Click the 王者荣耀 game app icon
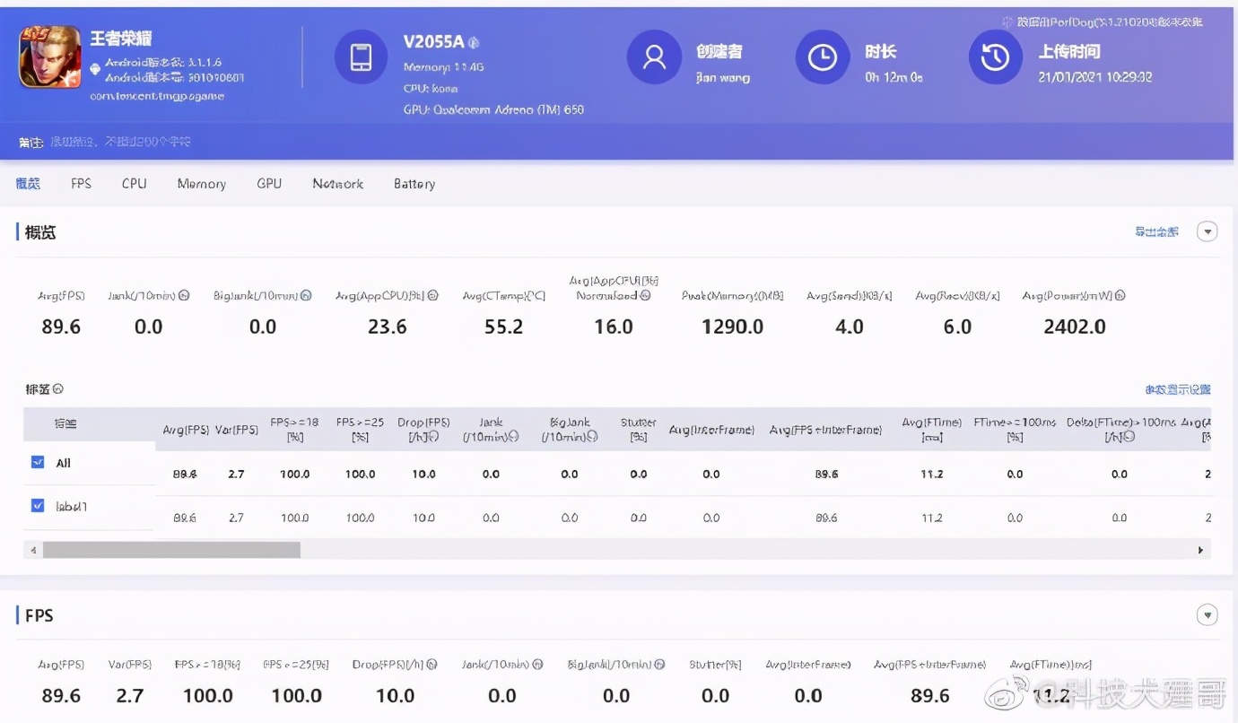Screen dimensions: 1238x723 click(x=49, y=57)
